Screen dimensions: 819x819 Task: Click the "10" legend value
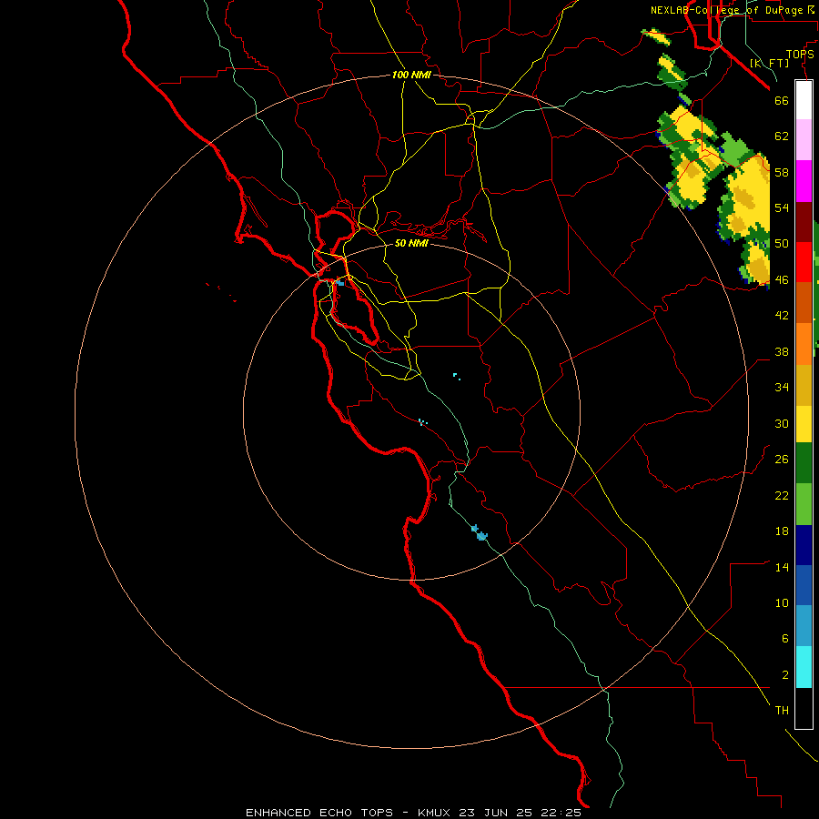782,602
